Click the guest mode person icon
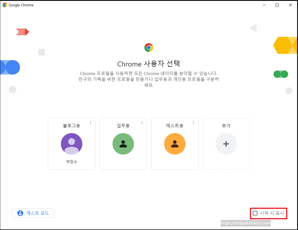298x230 pixels. (20, 213)
